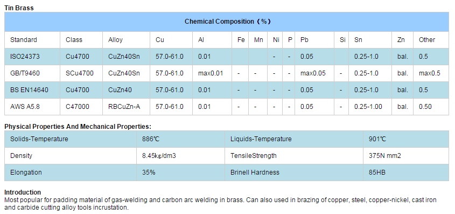Select the 0.25-1.00 Sn value
Viewport: 455px width, 214px height.
click(x=368, y=107)
